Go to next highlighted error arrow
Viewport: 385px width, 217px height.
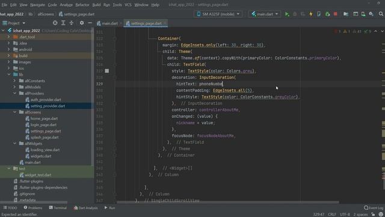[382, 31]
